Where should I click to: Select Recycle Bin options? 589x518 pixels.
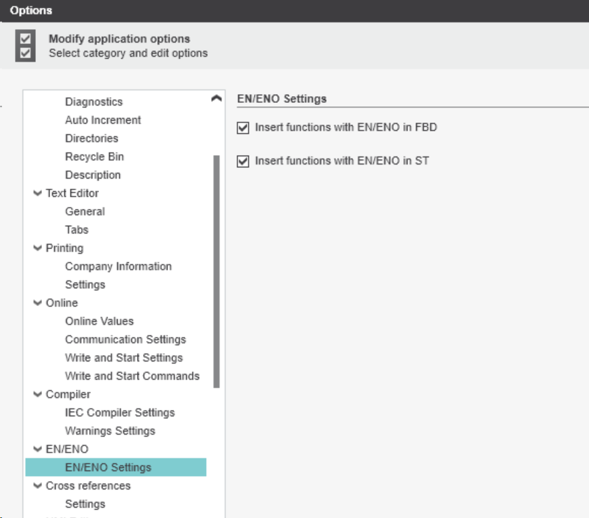(94, 156)
